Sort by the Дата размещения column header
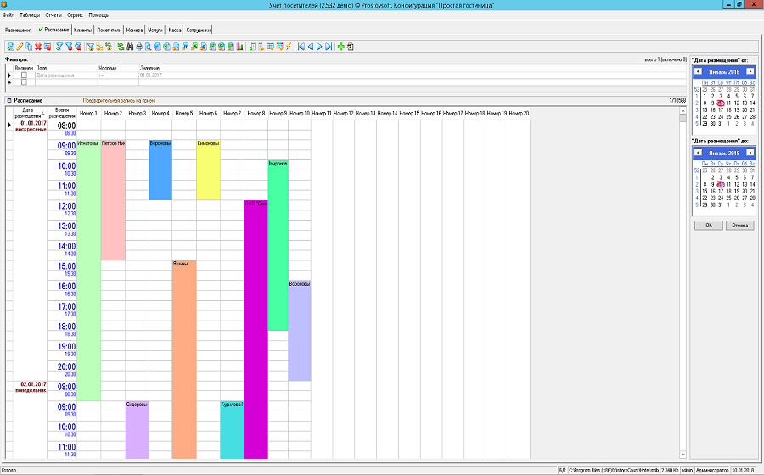This screenshot has width=764, height=475. (x=31, y=113)
